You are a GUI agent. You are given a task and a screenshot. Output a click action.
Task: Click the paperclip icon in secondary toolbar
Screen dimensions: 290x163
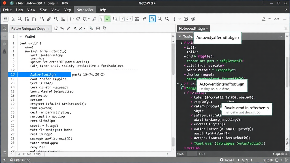click(91, 29)
